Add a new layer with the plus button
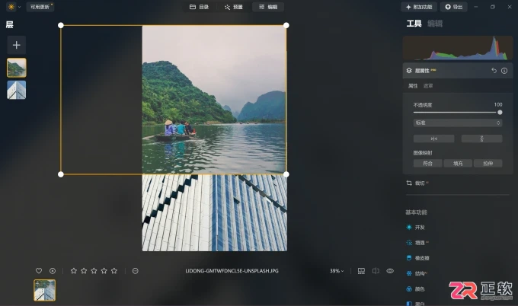The image size is (518, 306). (17, 45)
